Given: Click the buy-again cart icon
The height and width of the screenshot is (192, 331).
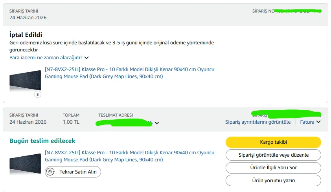Looking at the screenshot, I should click(x=50, y=172).
